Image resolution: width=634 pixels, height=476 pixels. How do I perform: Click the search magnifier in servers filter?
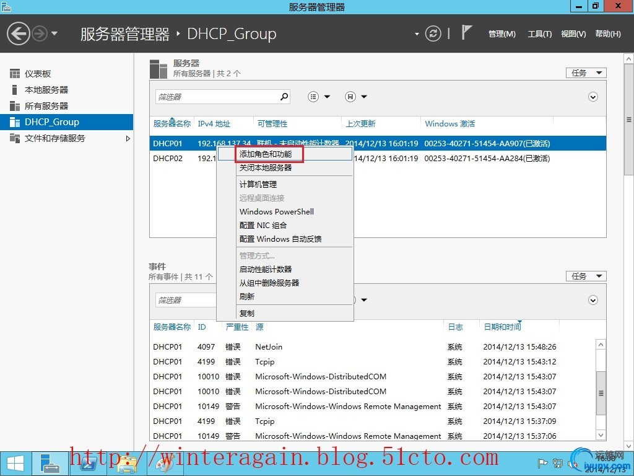(284, 97)
